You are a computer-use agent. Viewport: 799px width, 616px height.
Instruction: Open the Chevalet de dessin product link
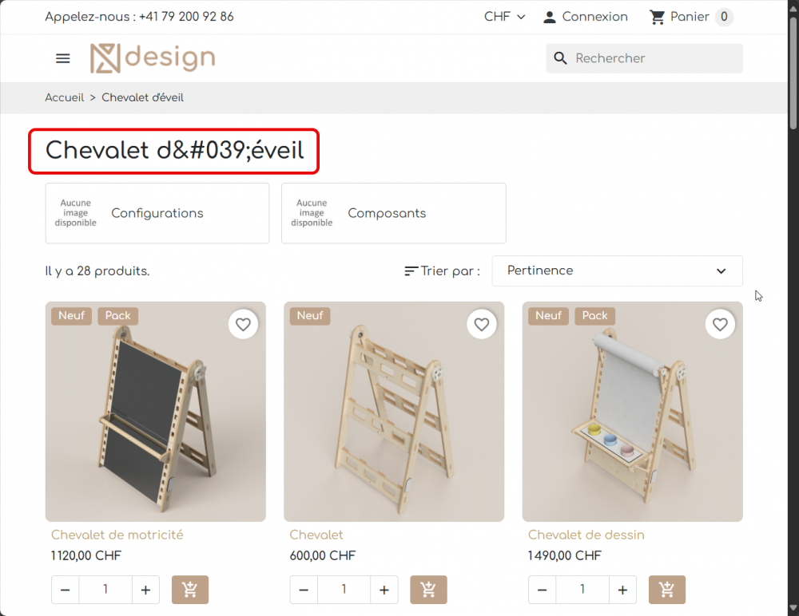coord(586,535)
